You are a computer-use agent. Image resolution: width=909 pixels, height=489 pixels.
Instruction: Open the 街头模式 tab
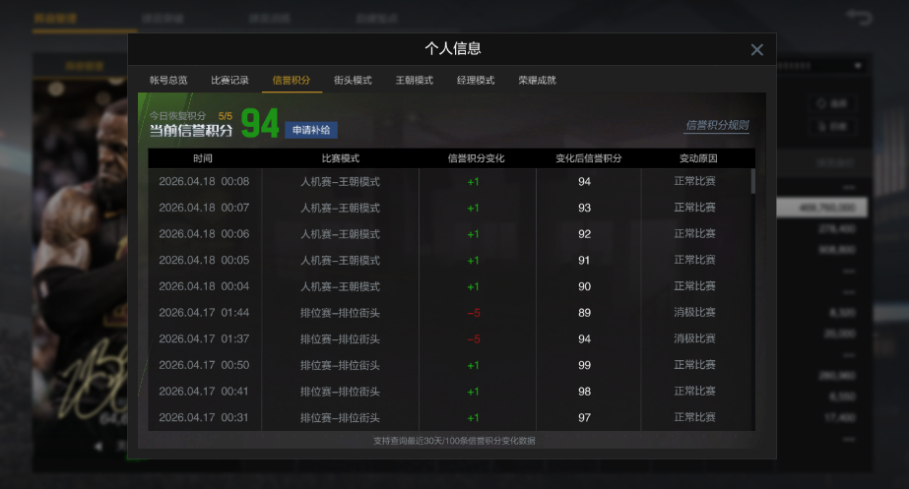(353, 80)
